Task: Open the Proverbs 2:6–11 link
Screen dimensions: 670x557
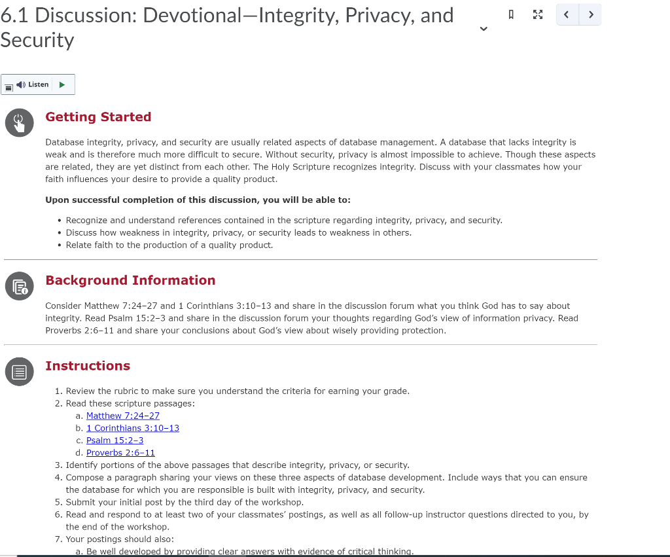Action: point(120,453)
